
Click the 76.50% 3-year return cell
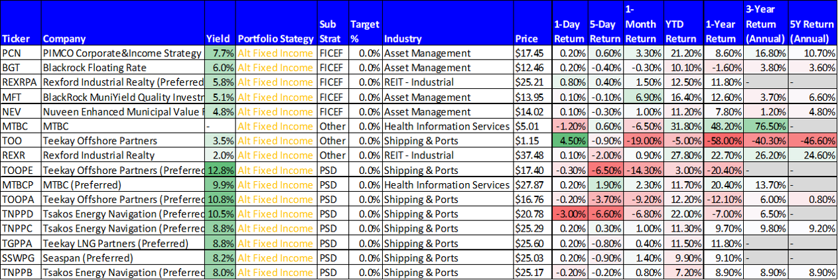pos(764,126)
